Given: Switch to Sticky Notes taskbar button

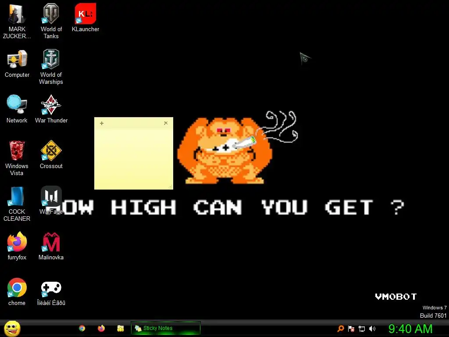Looking at the screenshot, I should point(165,328).
